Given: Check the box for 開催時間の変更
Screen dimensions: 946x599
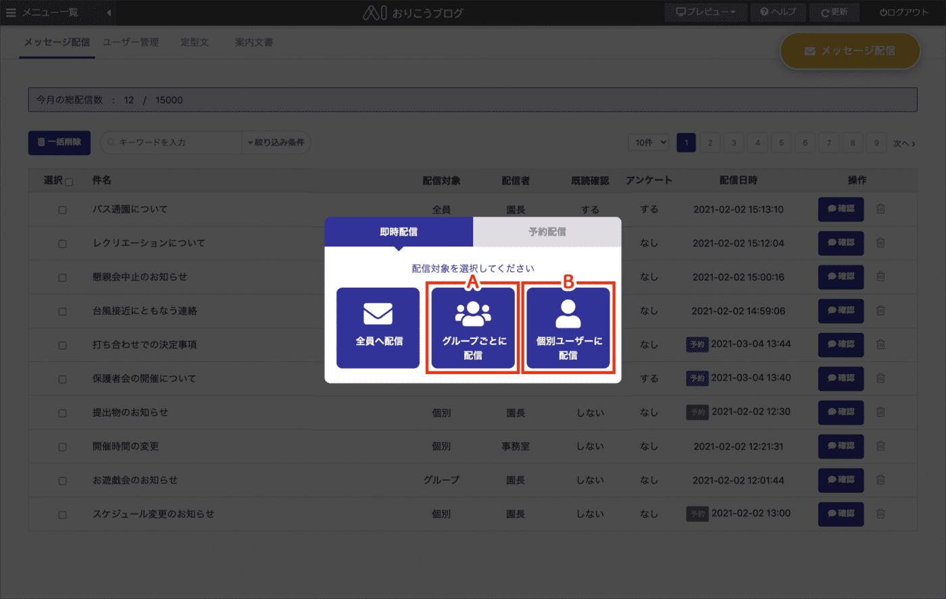Looking at the screenshot, I should pyautogui.click(x=62, y=447).
